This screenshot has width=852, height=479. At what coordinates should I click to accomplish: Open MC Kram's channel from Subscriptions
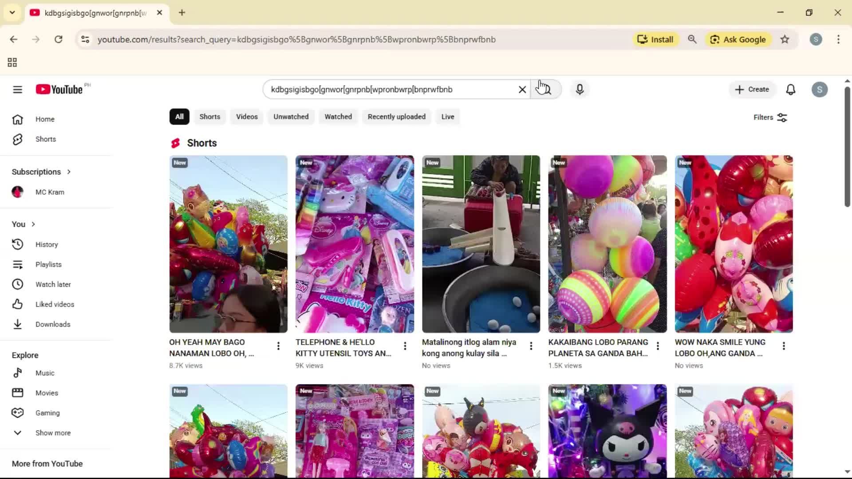point(49,192)
